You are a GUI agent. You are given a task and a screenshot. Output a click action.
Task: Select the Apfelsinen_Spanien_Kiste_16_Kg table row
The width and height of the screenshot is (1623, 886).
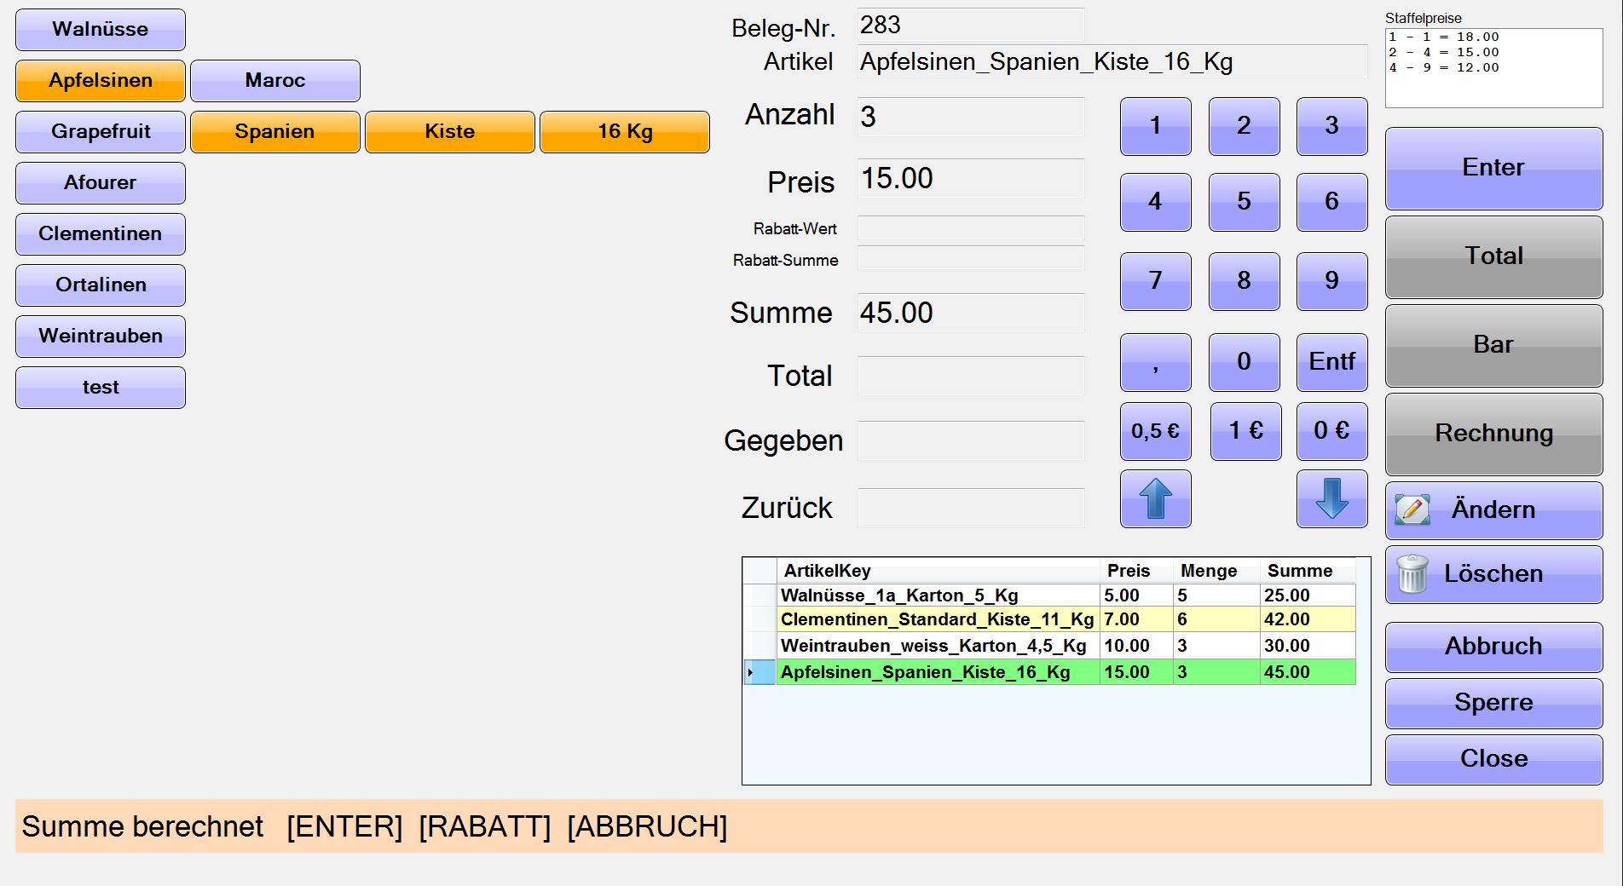click(1049, 672)
